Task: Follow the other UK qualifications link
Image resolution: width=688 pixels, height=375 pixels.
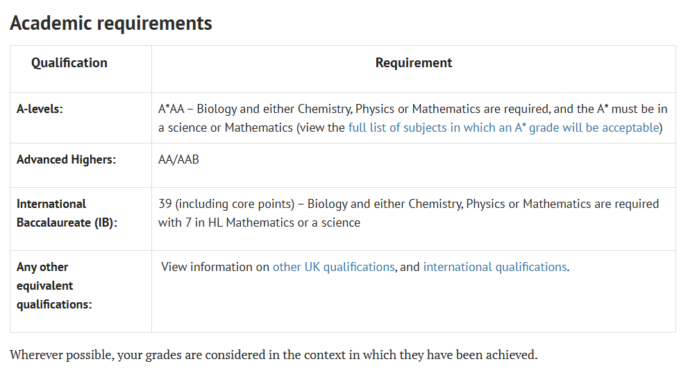Action: click(333, 267)
